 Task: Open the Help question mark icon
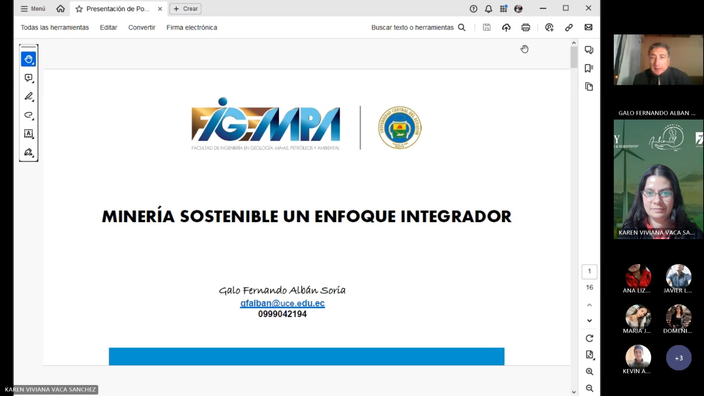(473, 9)
